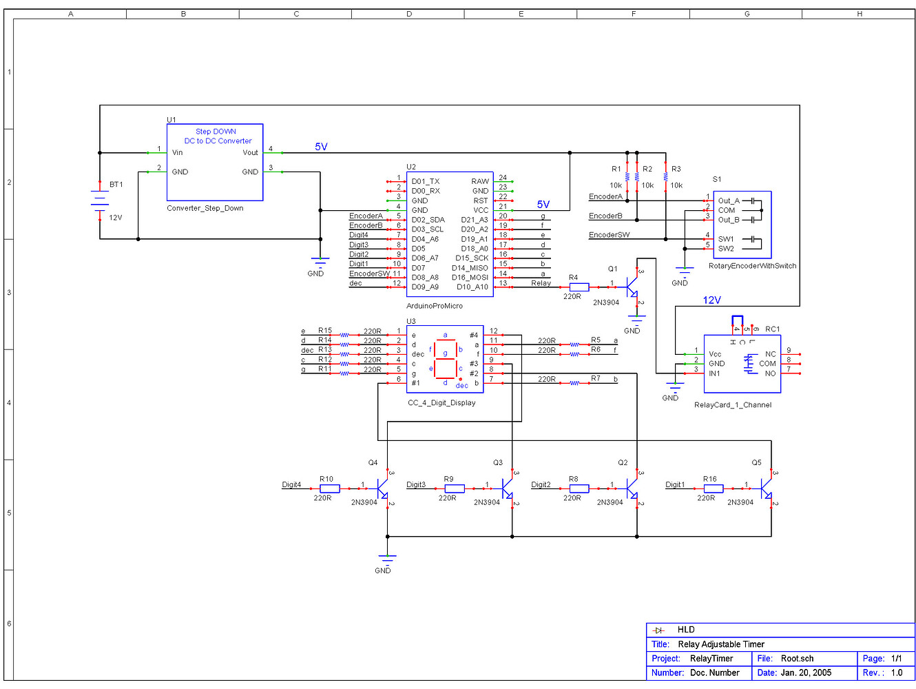
Task: Select the RelayCard_1_Channel symbol RC1
Action: click(x=742, y=363)
